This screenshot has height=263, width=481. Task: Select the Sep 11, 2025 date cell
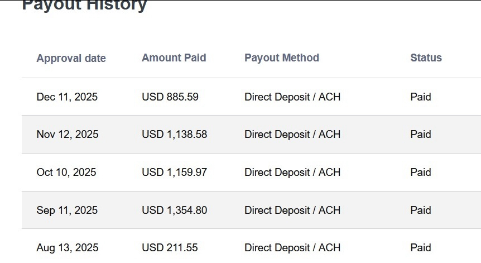[x=67, y=210]
